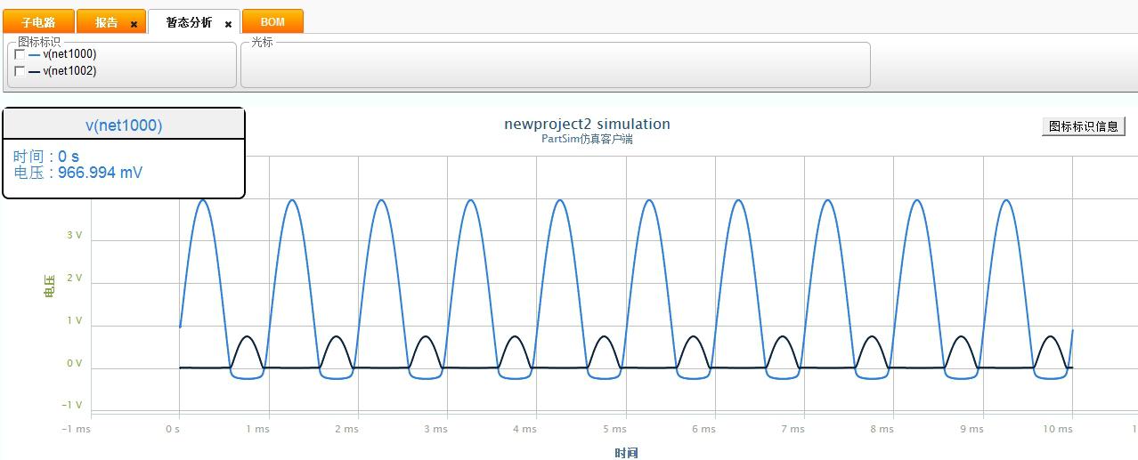Click the 时间 : 0 s tooltip value

(46, 157)
